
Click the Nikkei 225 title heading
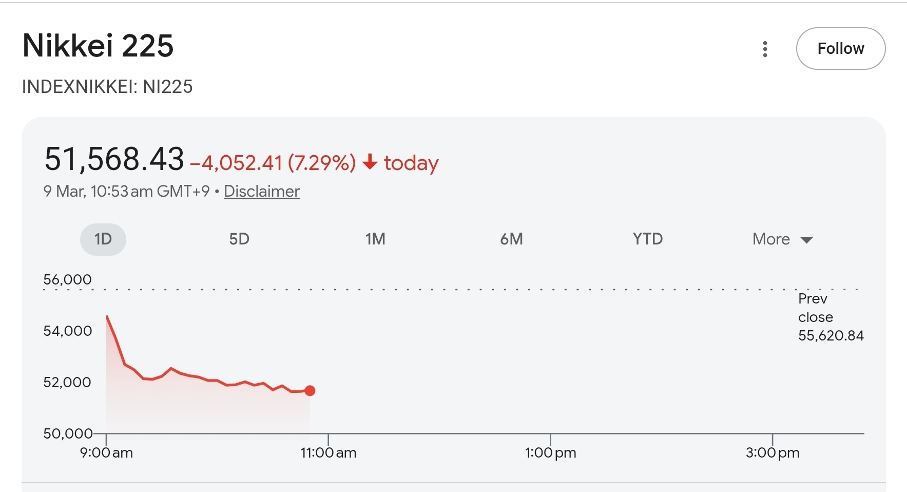pyautogui.click(x=98, y=46)
